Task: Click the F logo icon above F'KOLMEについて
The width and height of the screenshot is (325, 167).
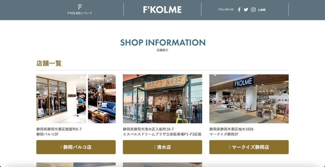Action: click(x=80, y=7)
